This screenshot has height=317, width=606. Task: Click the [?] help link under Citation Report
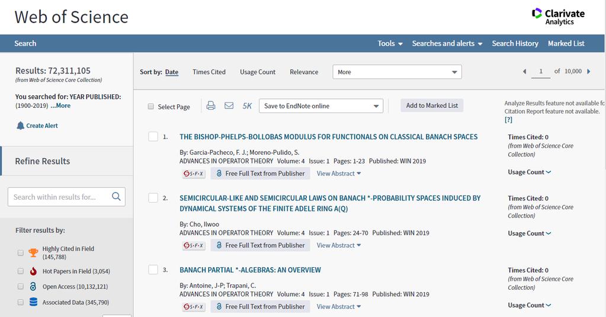[x=508, y=120]
